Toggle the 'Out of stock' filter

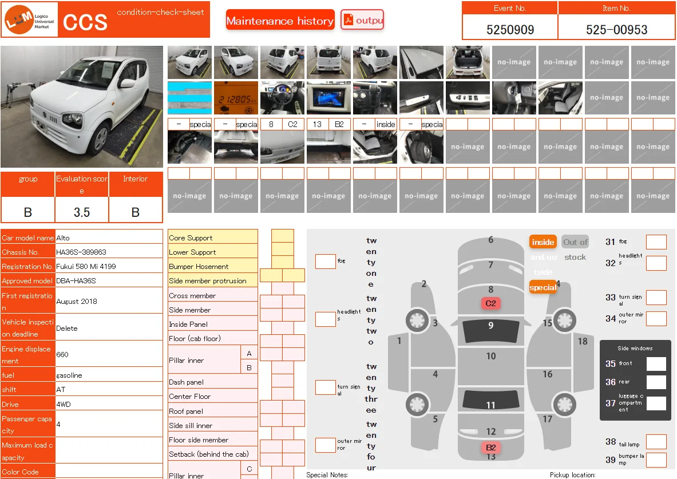[x=575, y=242]
